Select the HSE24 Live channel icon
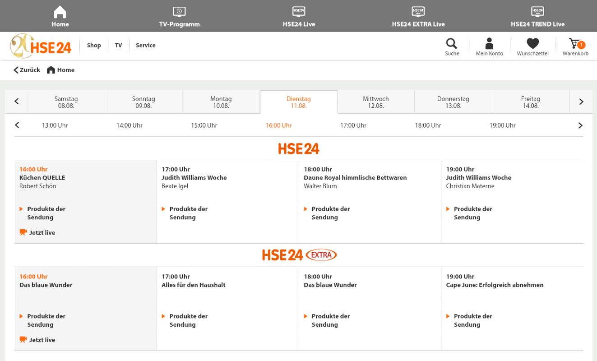This screenshot has width=597, height=361. click(x=298, y=11)
